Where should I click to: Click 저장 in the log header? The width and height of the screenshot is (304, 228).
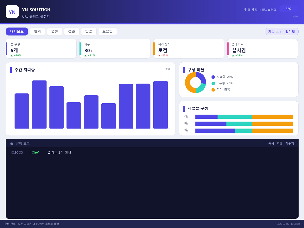(x=280, y=143)
